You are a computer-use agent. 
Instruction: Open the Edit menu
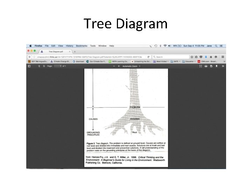[53, 46]
